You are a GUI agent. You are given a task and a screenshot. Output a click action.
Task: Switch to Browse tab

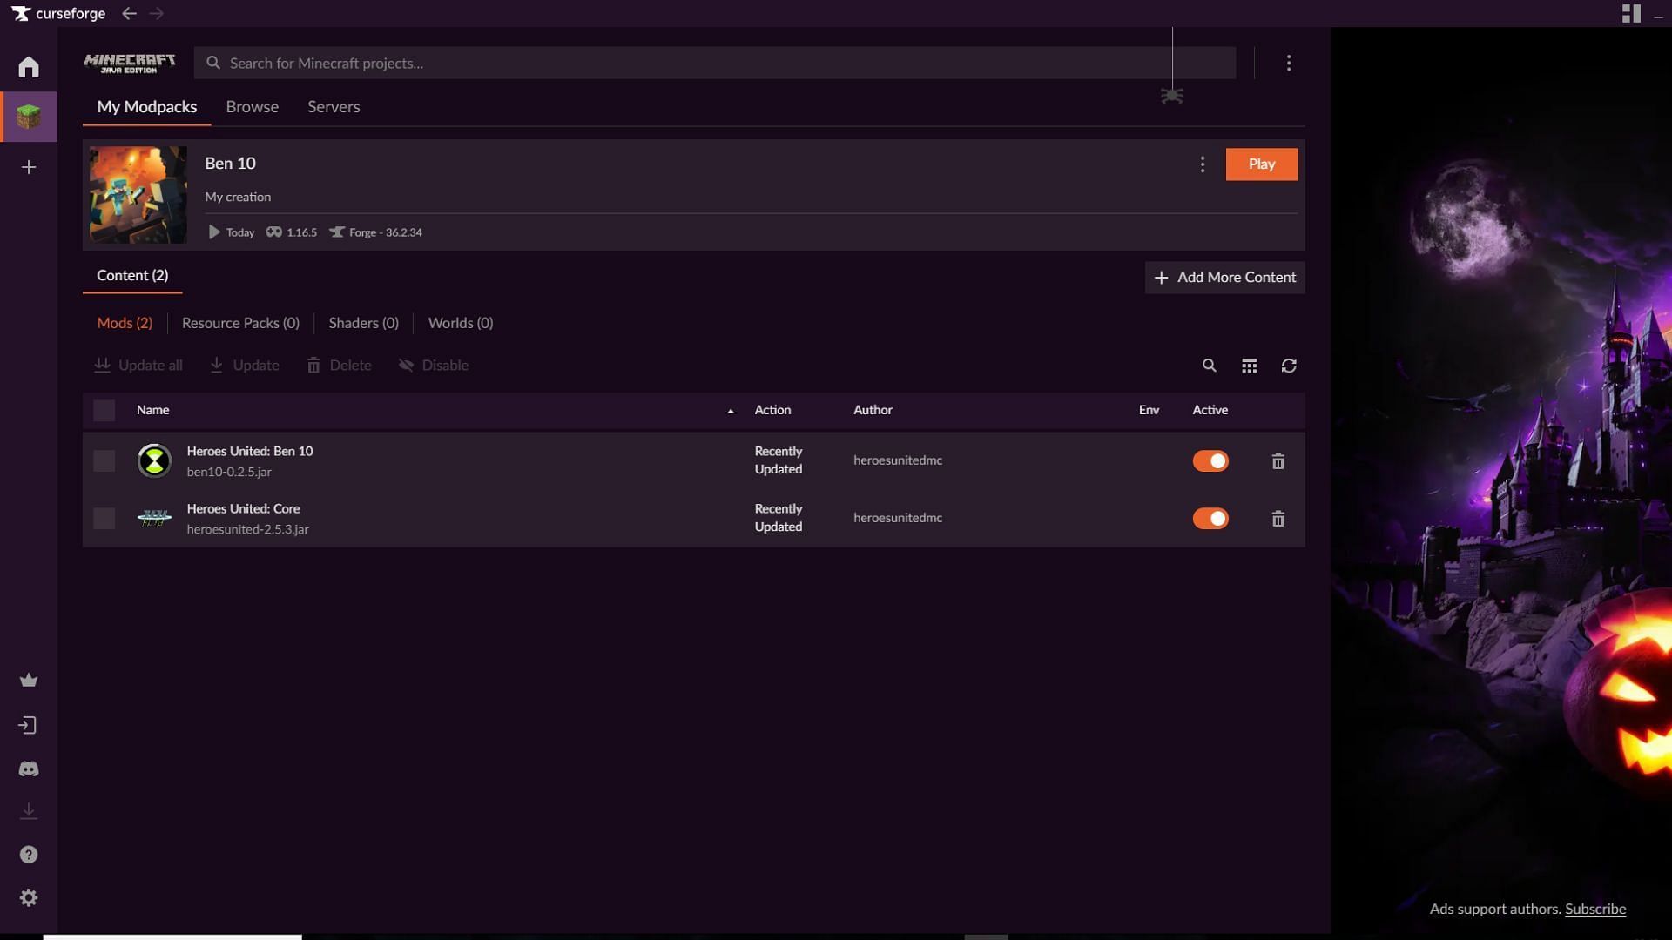253,106
